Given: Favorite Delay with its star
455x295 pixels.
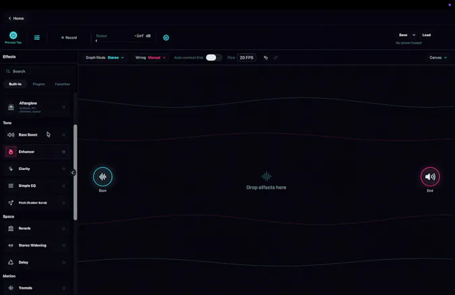Looking at the screenshot, I should coord(63,262).
